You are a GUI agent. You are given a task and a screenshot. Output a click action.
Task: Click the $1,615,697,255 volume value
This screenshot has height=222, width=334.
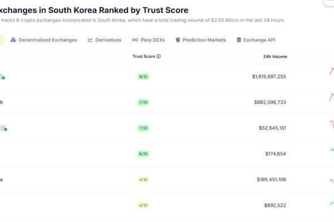coord(269,77)
